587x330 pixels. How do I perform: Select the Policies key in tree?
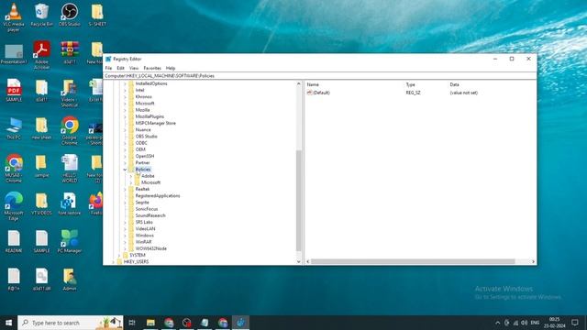[143, 170]
